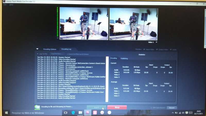Click the encoding status icon at bottom left
The image size is (206, 116).
coord(37,107)
